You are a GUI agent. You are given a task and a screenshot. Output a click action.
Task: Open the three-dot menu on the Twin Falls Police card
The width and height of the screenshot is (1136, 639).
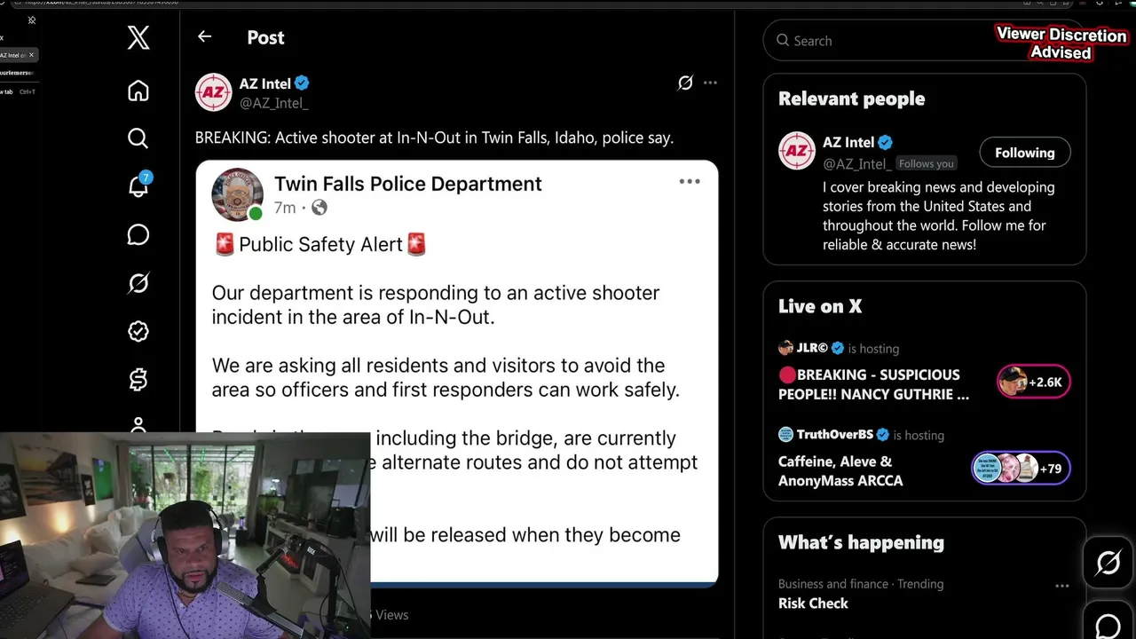(x=690, y=181)
